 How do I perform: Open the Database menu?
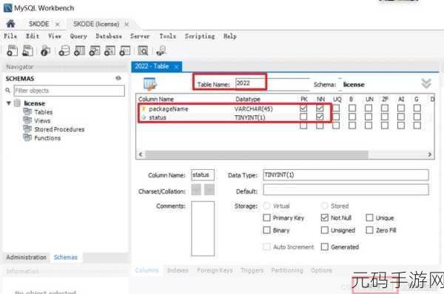109,36
